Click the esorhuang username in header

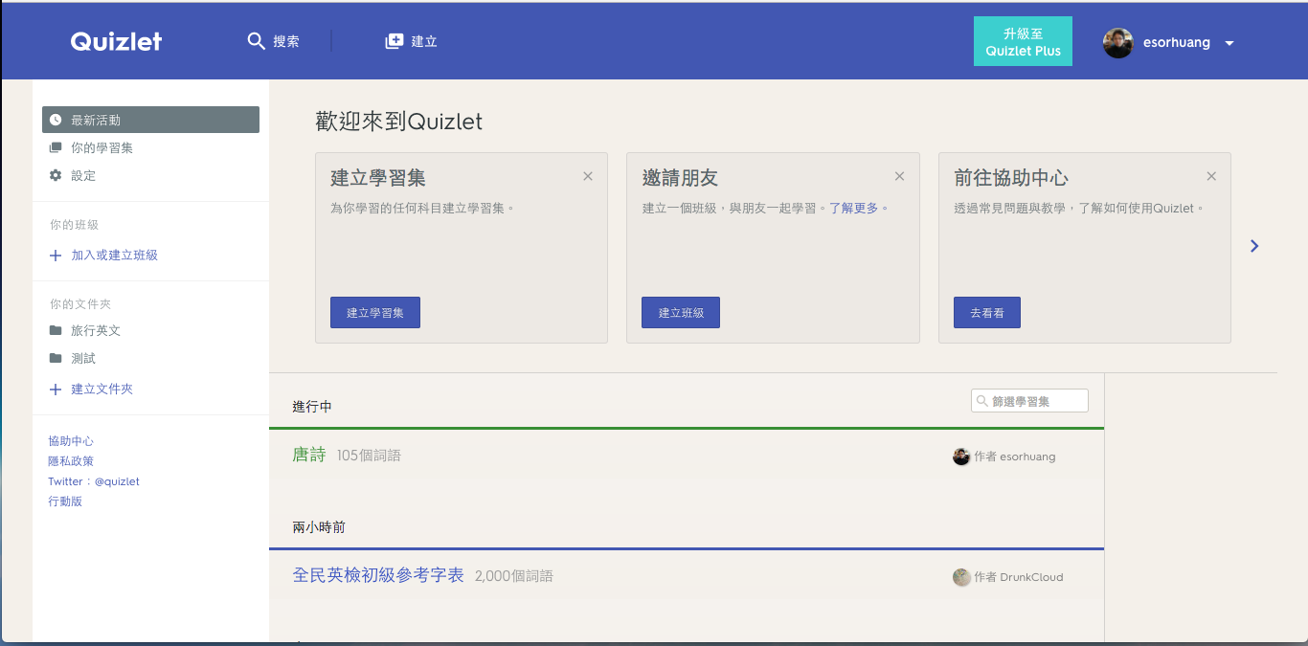tap(1177, 42)
